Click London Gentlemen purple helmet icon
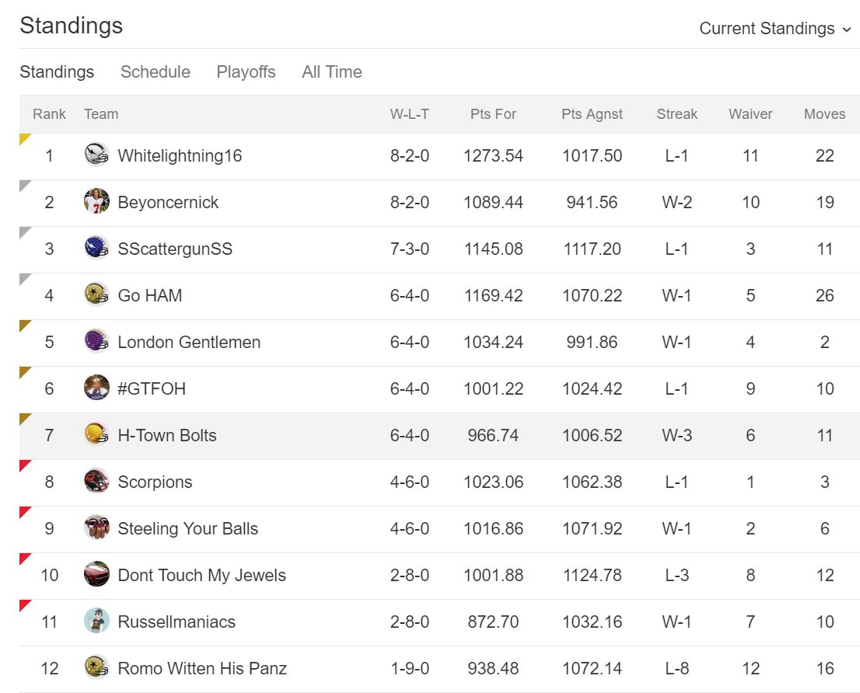The width and height of the screenshot is (860, 693). tap(96, 342)
